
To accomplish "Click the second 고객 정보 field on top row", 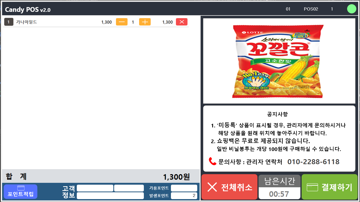I will click(x=129, y=188).
